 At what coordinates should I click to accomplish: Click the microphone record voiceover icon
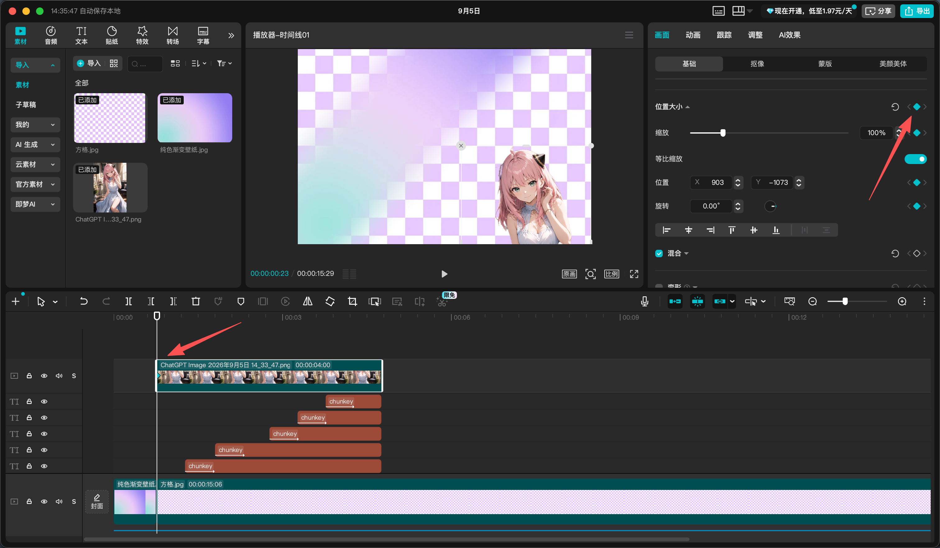click(x=645, y=301)
